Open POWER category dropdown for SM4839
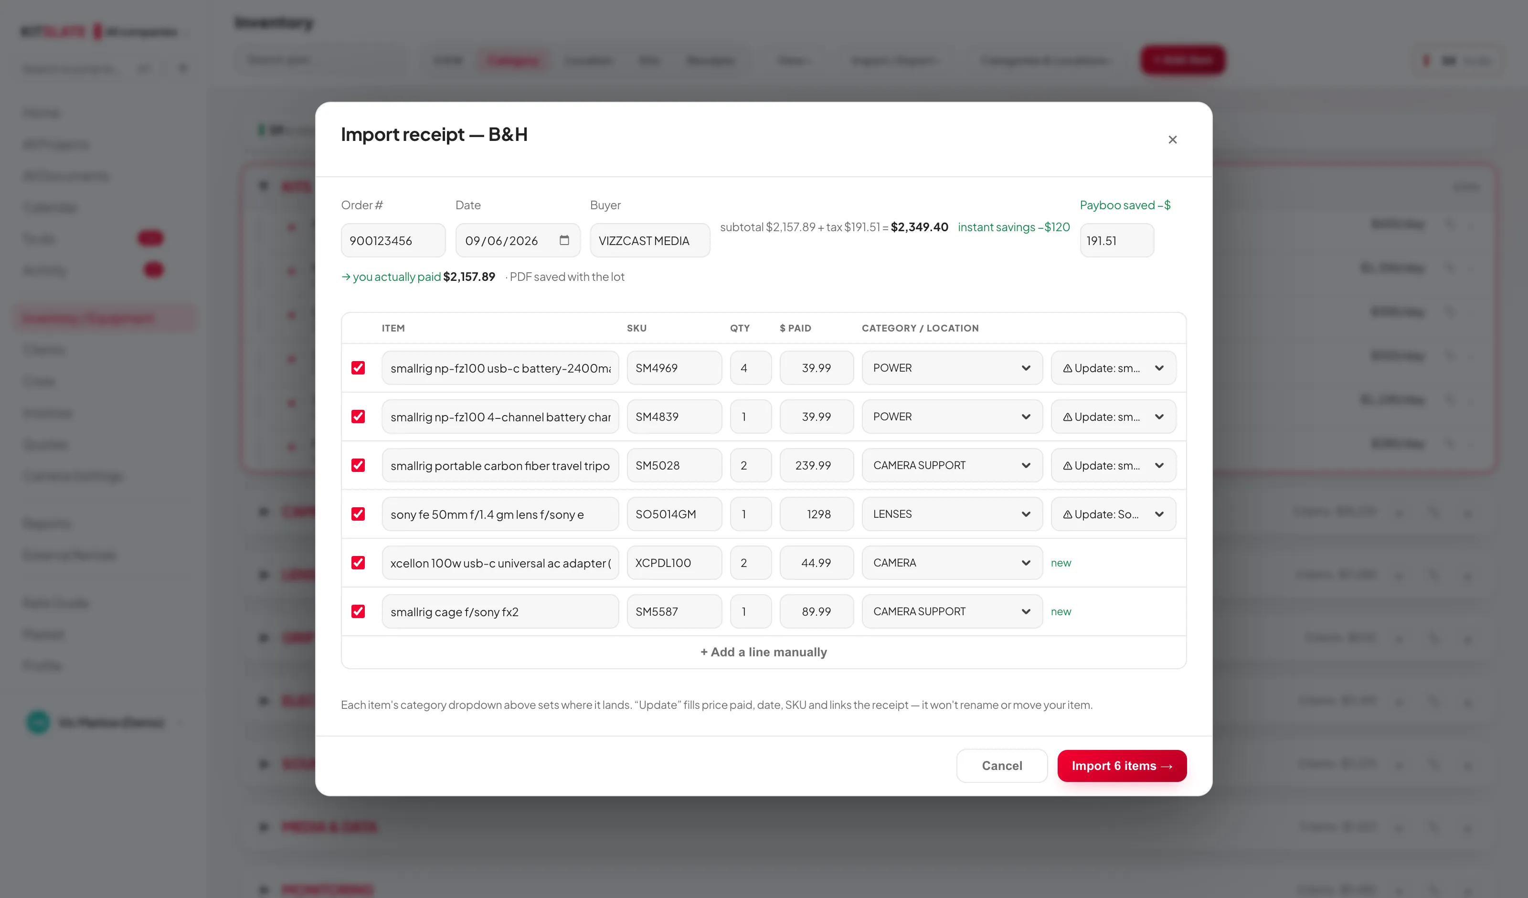Viewport: 1528px width, 898px height. point(952,416)
